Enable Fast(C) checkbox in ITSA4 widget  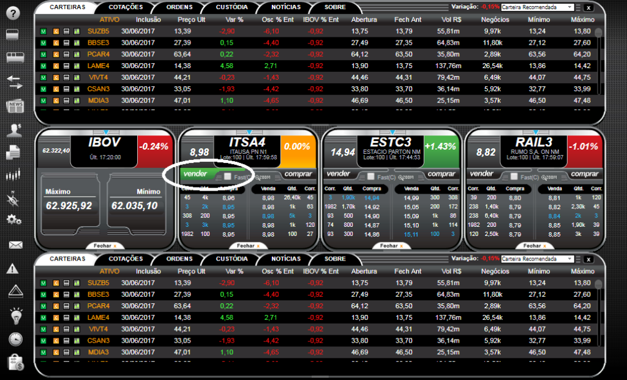(x=228, y=177)
